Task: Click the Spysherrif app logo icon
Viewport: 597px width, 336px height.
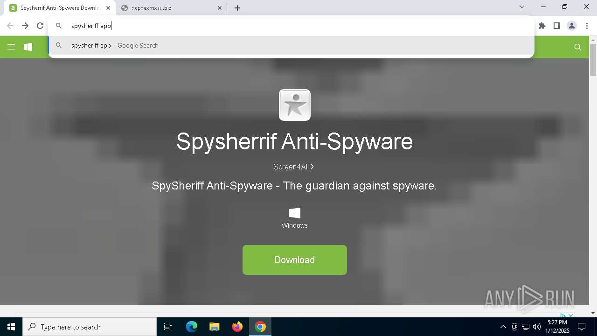Action: 295,105
